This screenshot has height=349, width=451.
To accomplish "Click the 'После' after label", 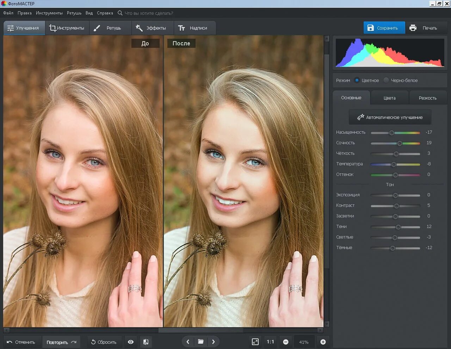I will (181, 43).
